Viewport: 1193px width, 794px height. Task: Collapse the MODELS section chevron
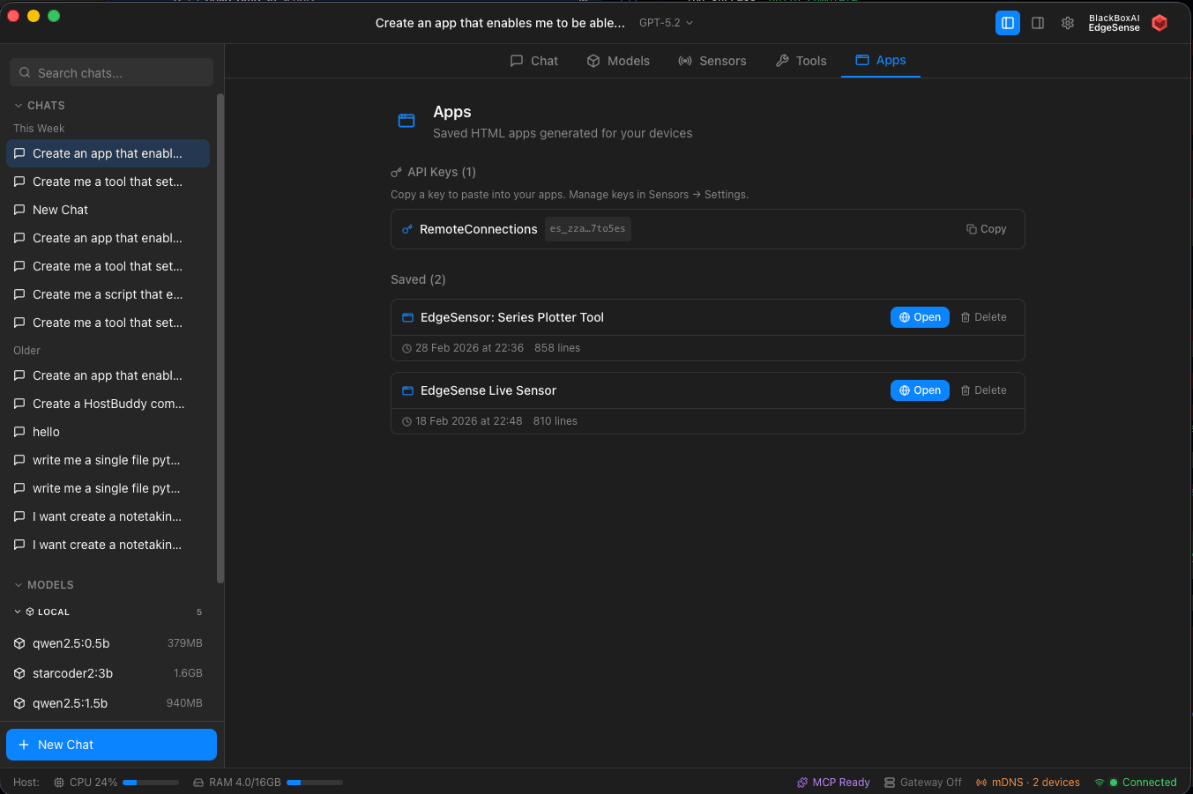[19, 585]
